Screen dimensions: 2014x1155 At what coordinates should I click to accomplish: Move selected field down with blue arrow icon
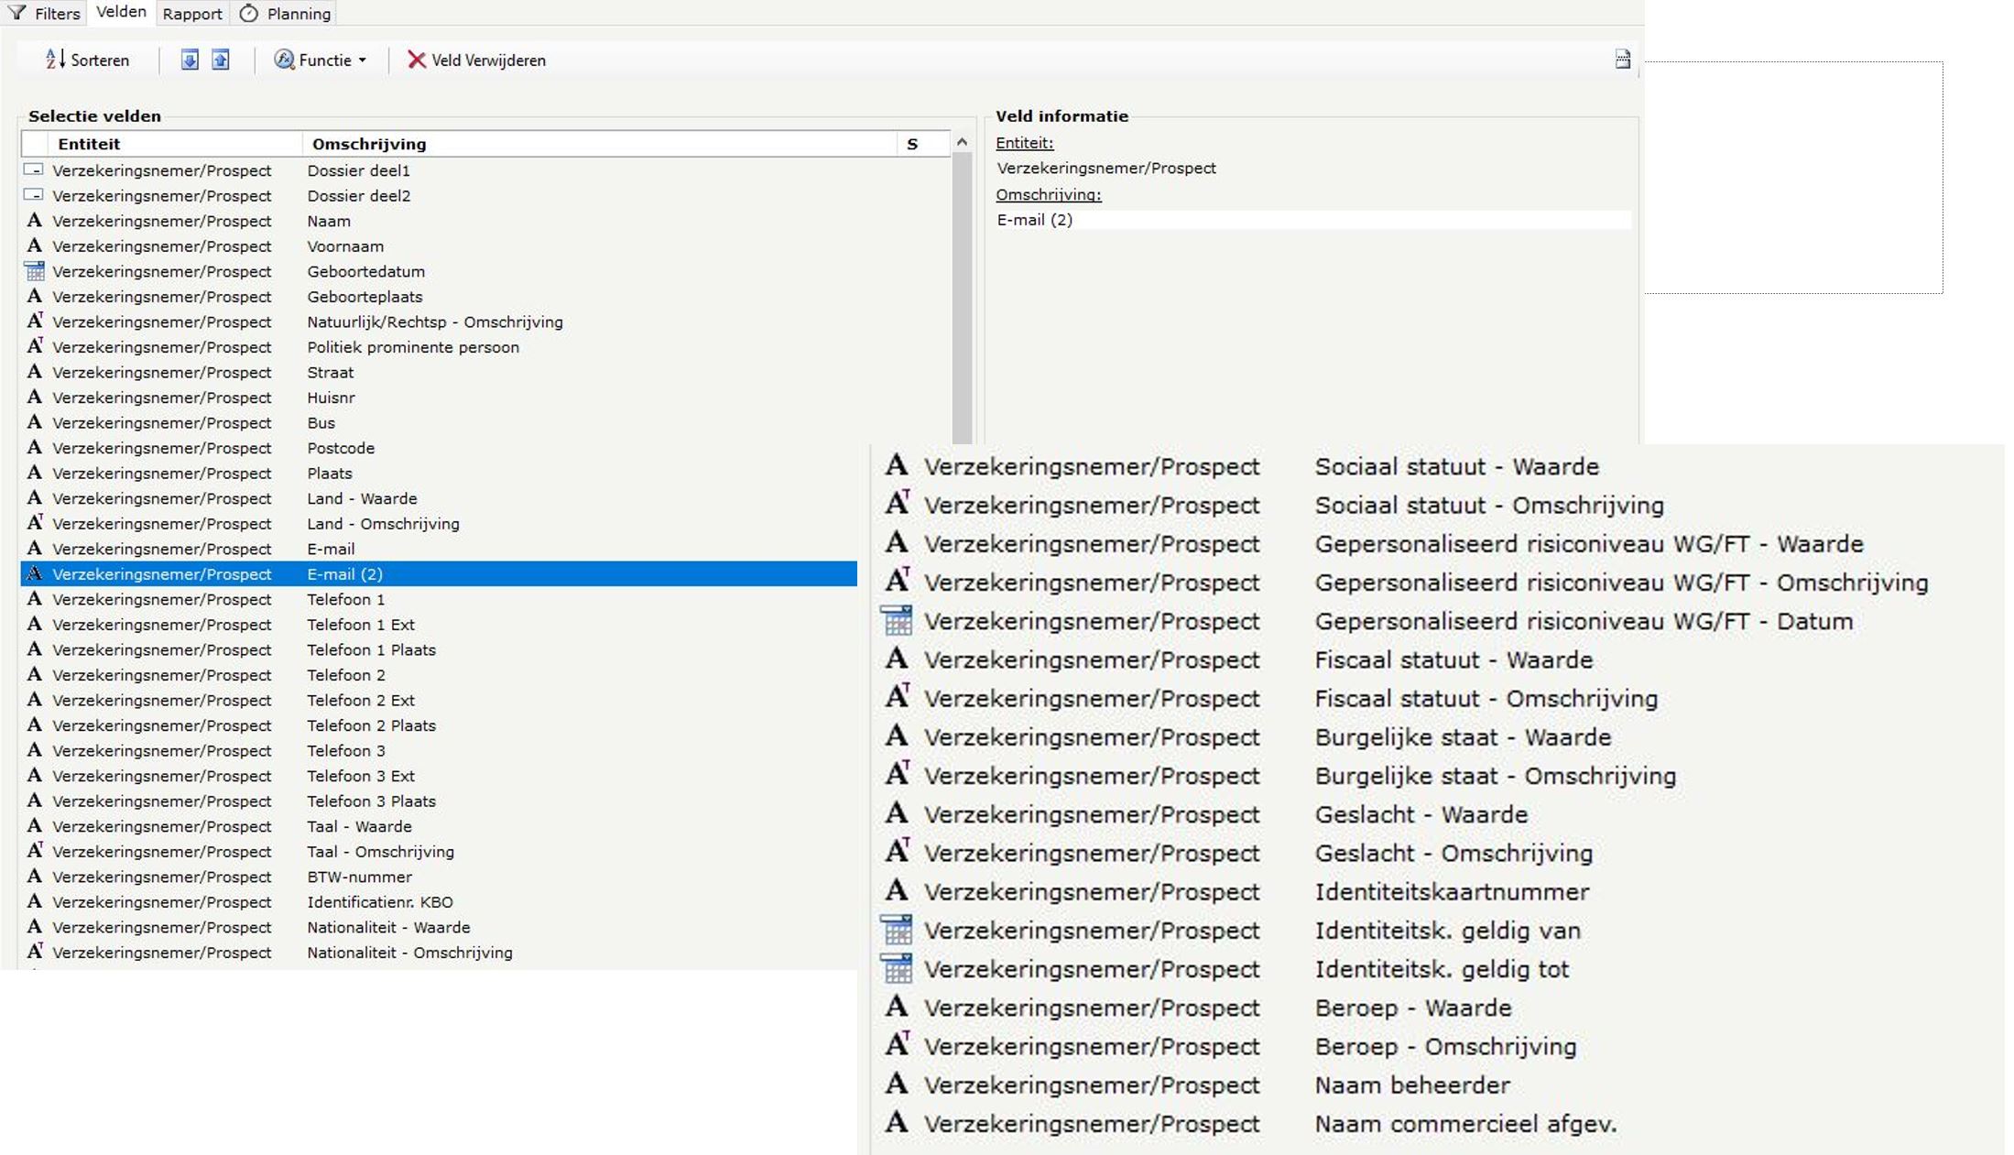[x=190, y=60]
